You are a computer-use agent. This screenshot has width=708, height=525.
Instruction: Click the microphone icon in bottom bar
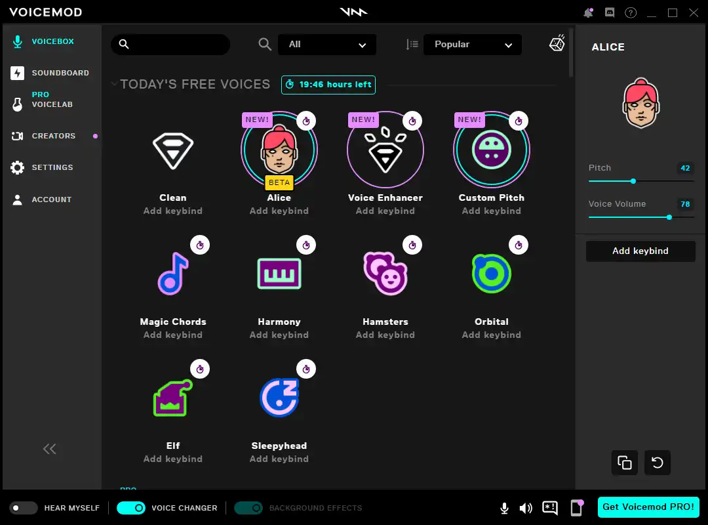click(504, 509)
